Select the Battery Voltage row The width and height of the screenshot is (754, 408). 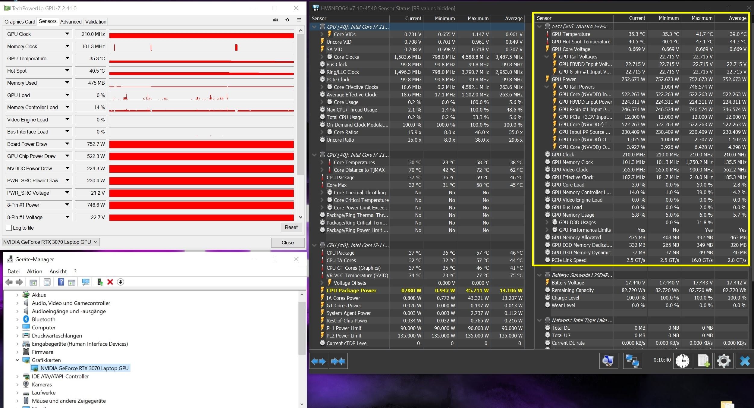(642, 283)
